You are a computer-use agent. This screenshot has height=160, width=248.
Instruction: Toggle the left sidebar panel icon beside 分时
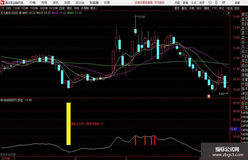(x=2, y=8)
